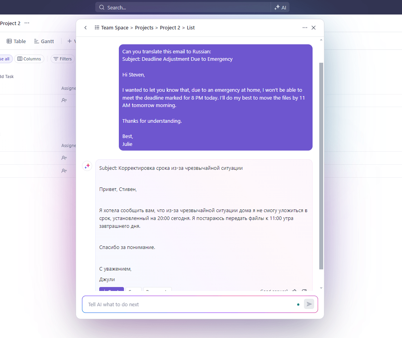Add a new view with the plus icon
The image size is (402, 338).
pos(69,41)
